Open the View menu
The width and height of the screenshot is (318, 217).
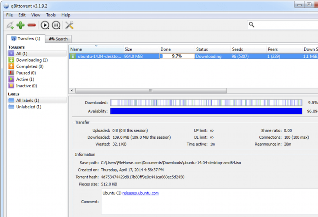click(36, 15)
